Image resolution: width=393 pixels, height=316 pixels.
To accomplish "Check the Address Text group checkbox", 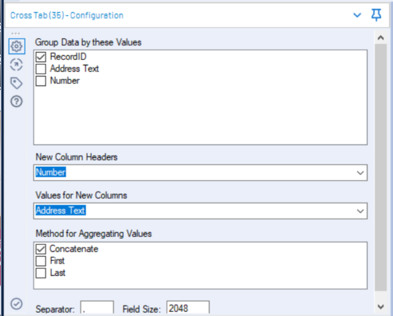I will pos(41,69).
